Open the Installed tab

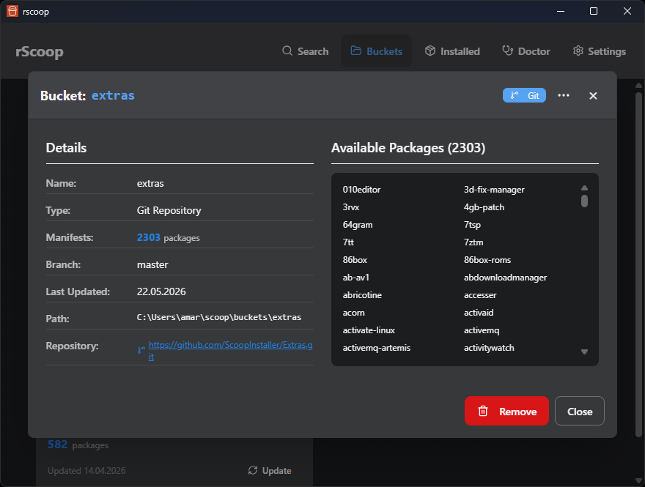452,51
